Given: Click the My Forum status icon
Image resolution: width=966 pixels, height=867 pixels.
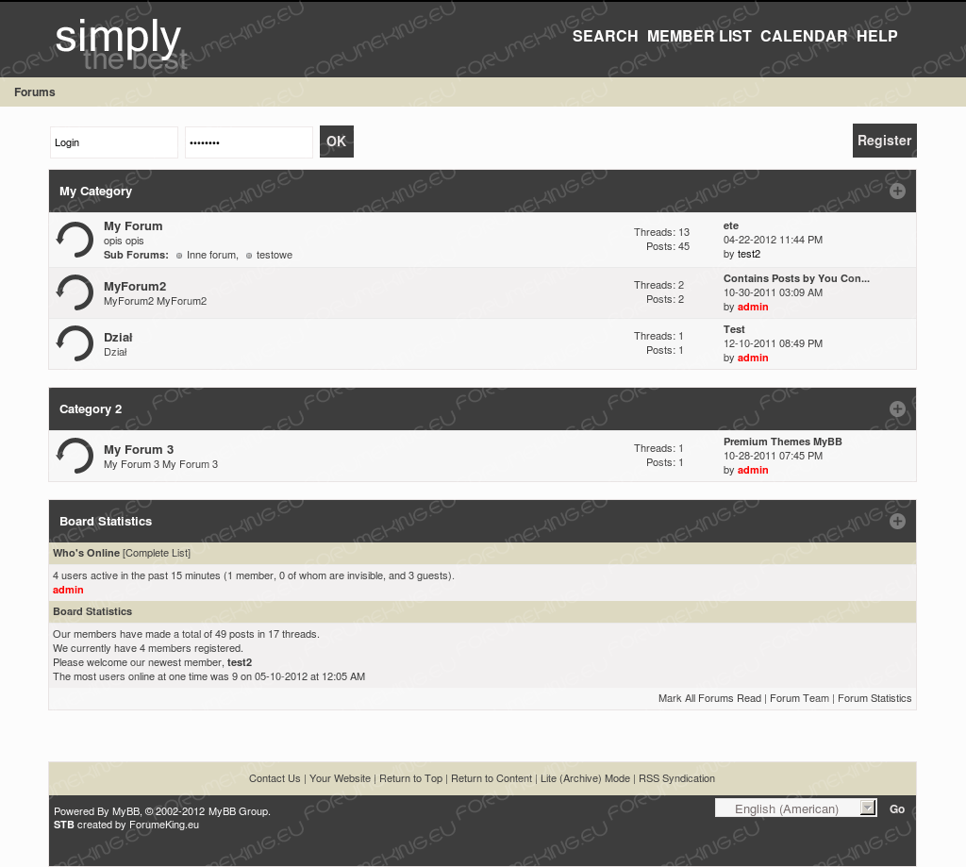Looking at the screenshot, I should pyautogui.click(x=75, y=240).
